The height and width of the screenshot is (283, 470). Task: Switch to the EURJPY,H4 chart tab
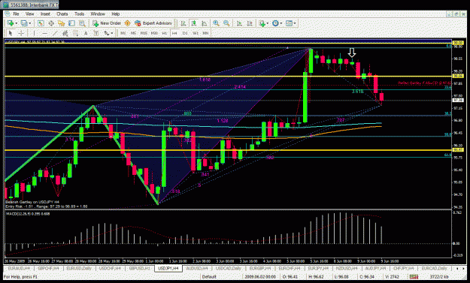[318, 268]
